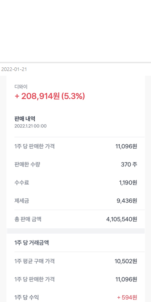The image size is (151, 302).
Task: Click the 2022.1.21 00:00 timestamp
Action: click(30, 126)
